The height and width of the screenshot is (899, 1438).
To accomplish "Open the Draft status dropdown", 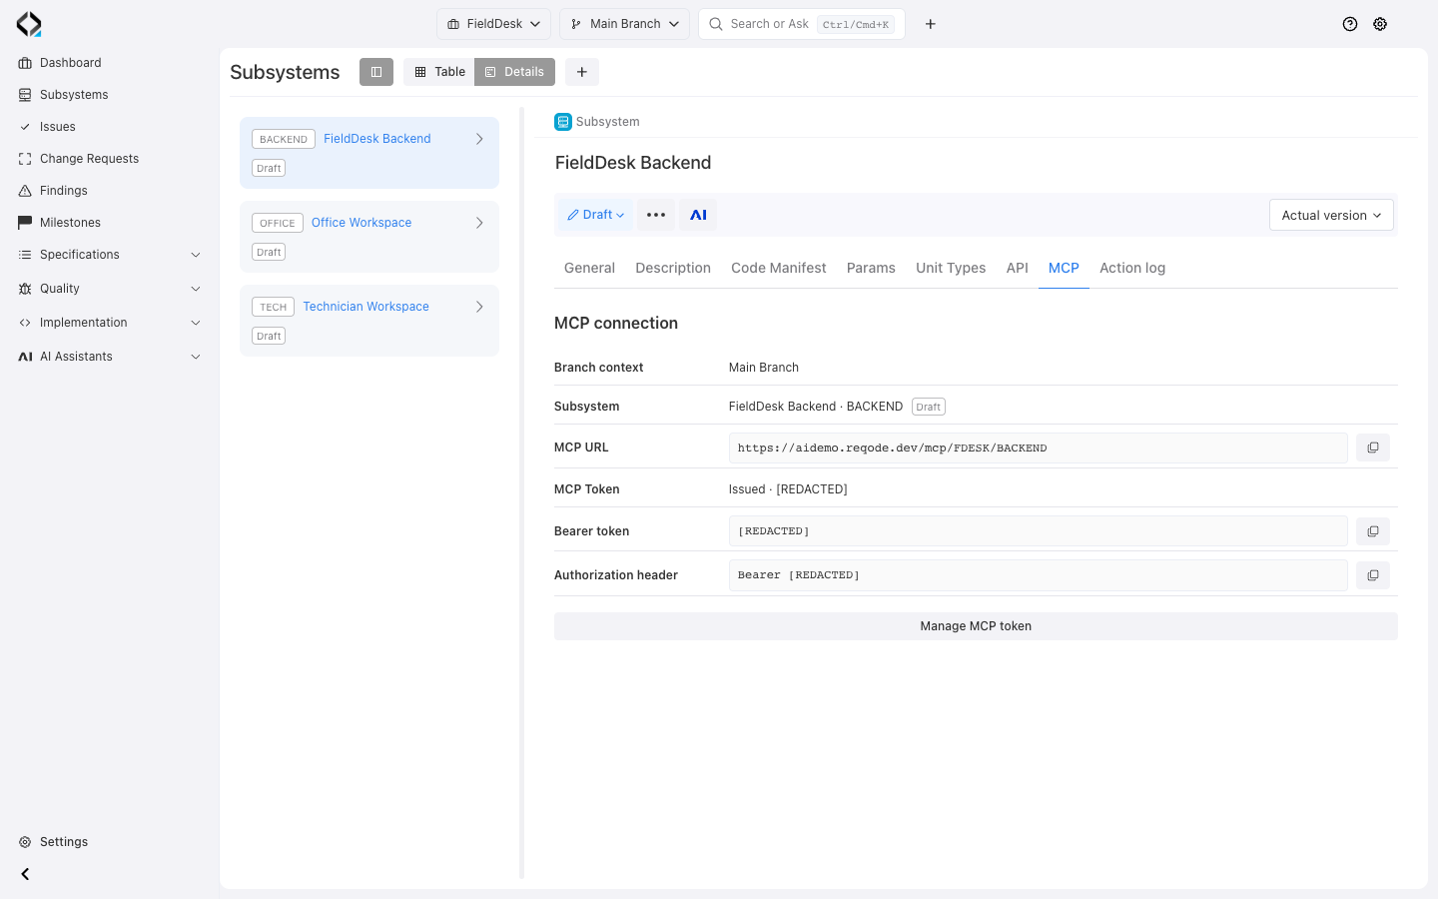I will coord(595,215).
